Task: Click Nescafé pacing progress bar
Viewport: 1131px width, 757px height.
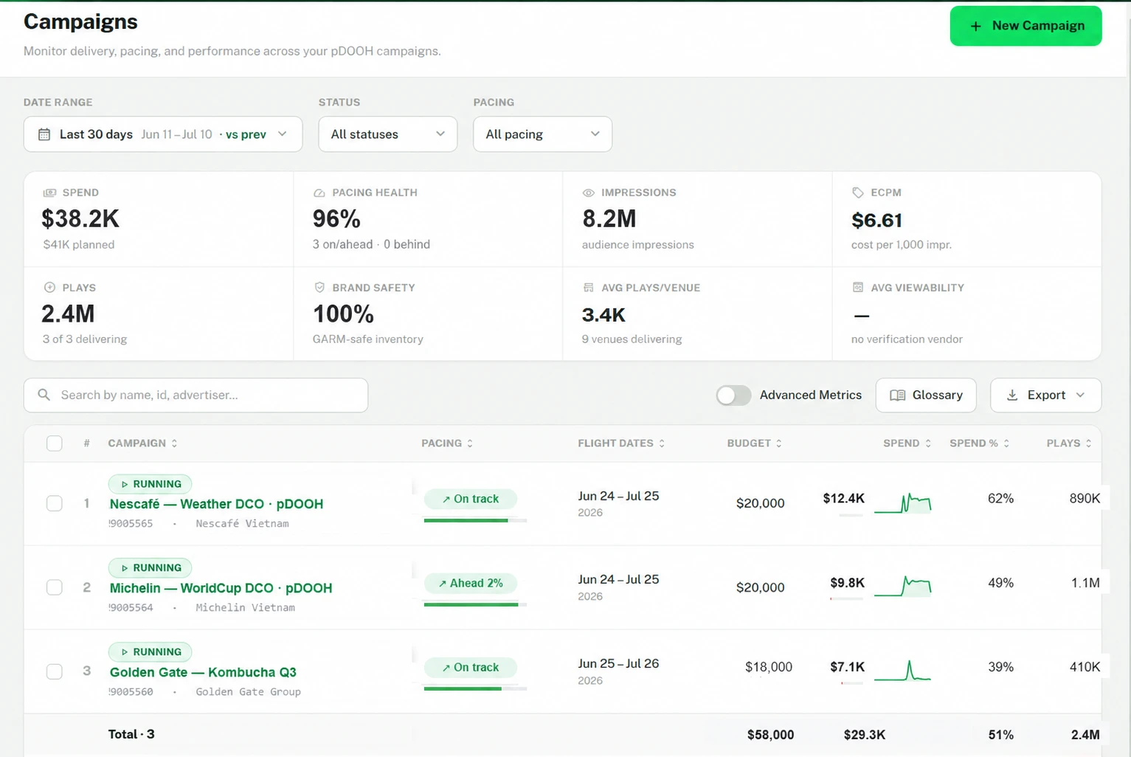Action: click(475, 521)
